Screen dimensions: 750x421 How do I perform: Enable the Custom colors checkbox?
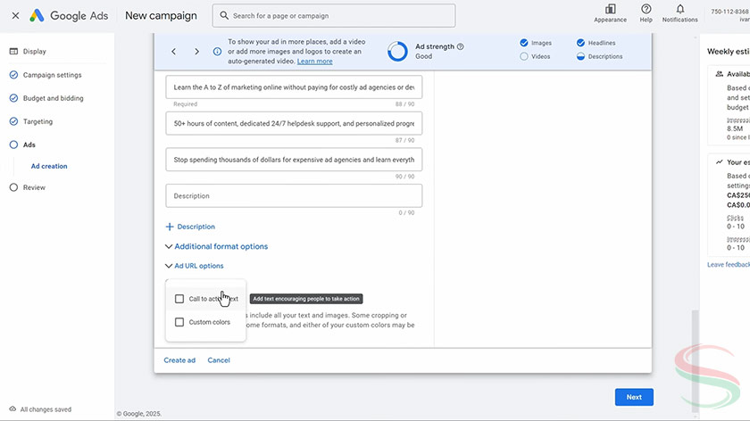pyautogui.click(x=179, y=322)
